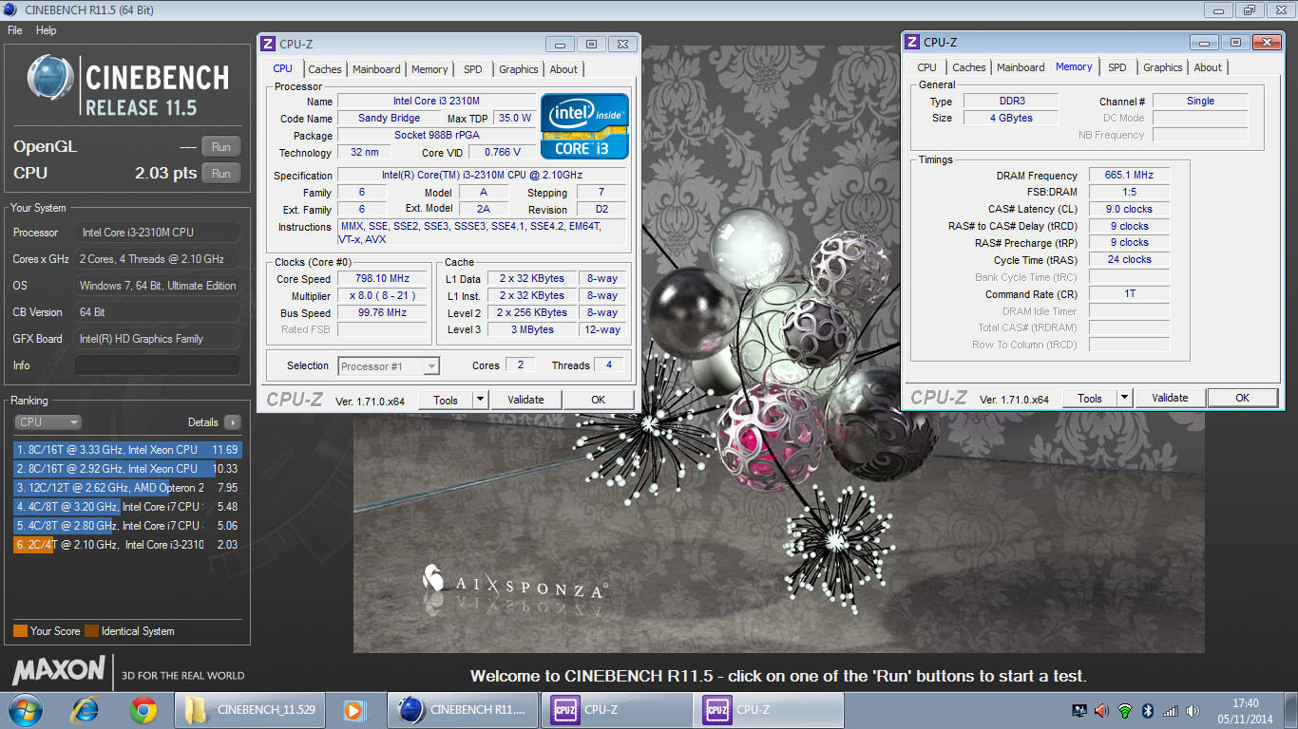Click the Identical System brown legend swatch

(x=91, y=630)
